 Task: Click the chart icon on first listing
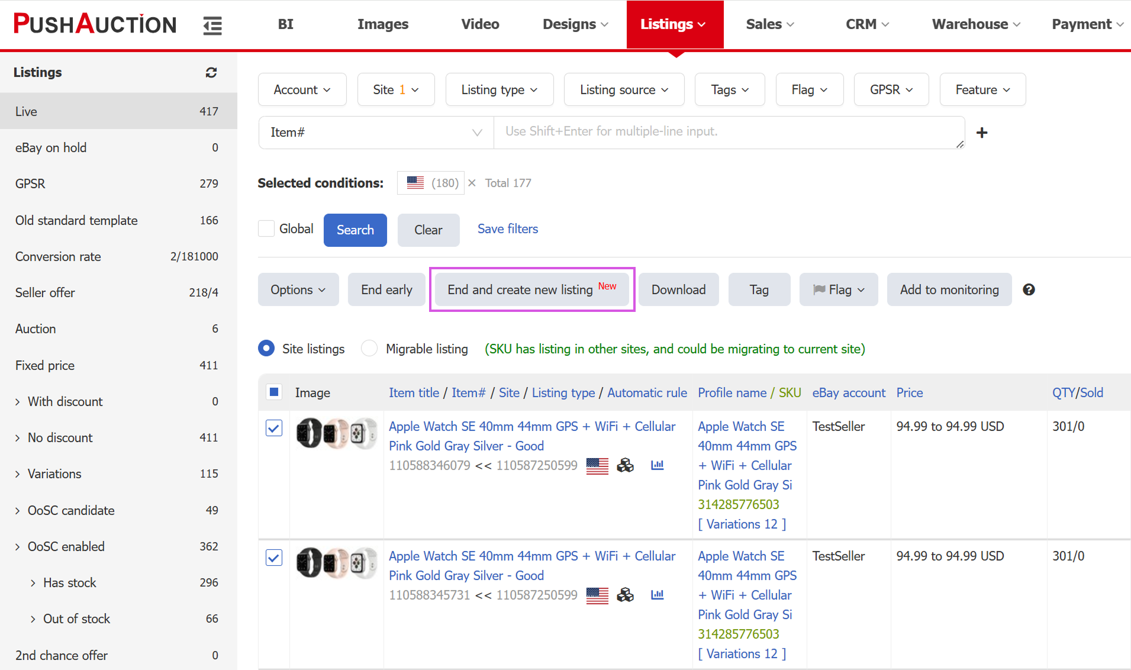click(657, 465)
